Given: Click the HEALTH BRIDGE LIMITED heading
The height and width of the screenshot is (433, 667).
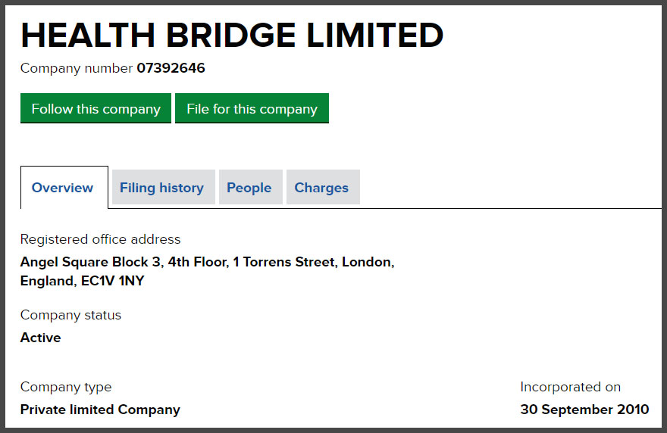Looking at the screenshot, I should 232,35.
